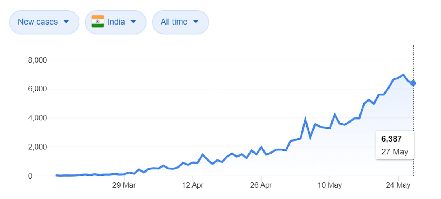Open the New cases dropdown
Screen dimensions: 441x199
pos(44,22)
